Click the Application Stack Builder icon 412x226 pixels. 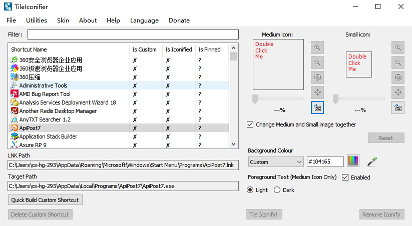point(15,136)
